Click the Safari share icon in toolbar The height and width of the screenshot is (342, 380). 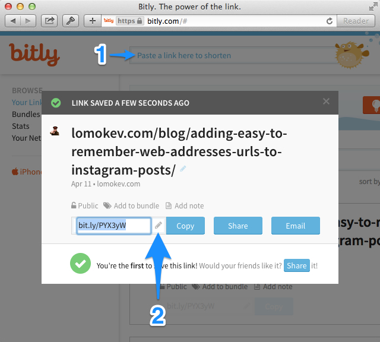[49, 21]
